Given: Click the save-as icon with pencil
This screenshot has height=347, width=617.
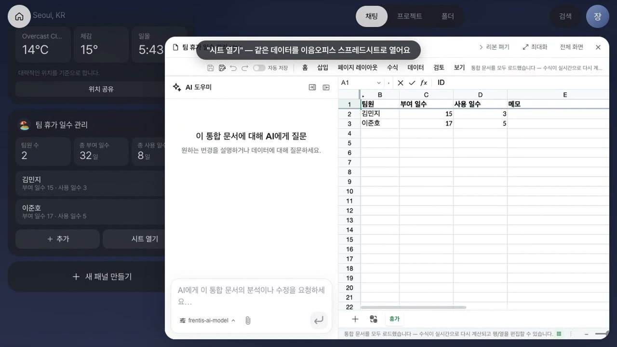Looking at the screenshot, I should 222,68.
